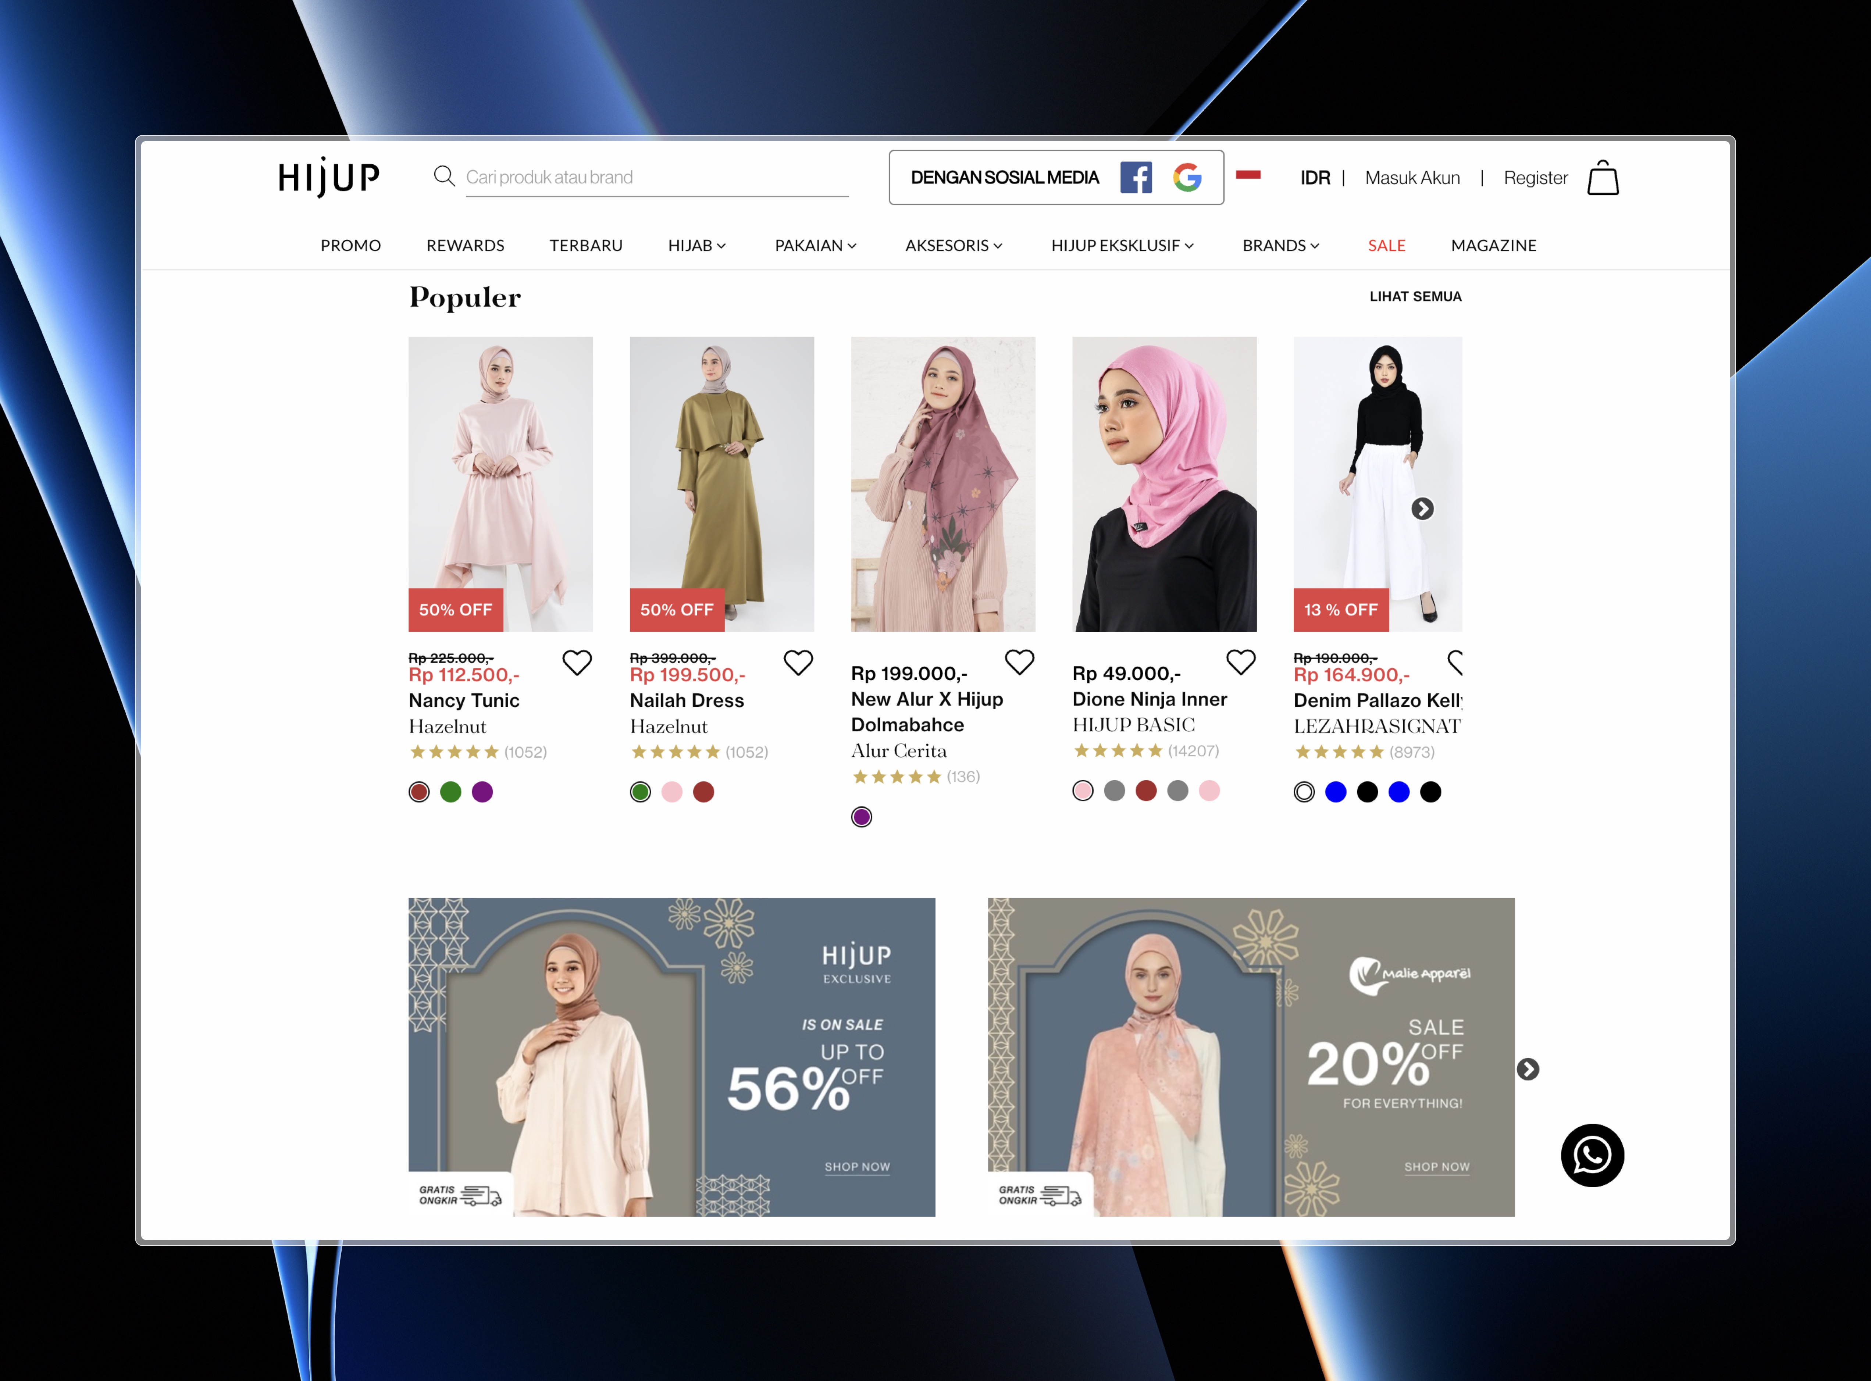This screenshot has height=1381, width=1871.
Task: Expand the HIJAB menu
Action: [x=696, y=245]
